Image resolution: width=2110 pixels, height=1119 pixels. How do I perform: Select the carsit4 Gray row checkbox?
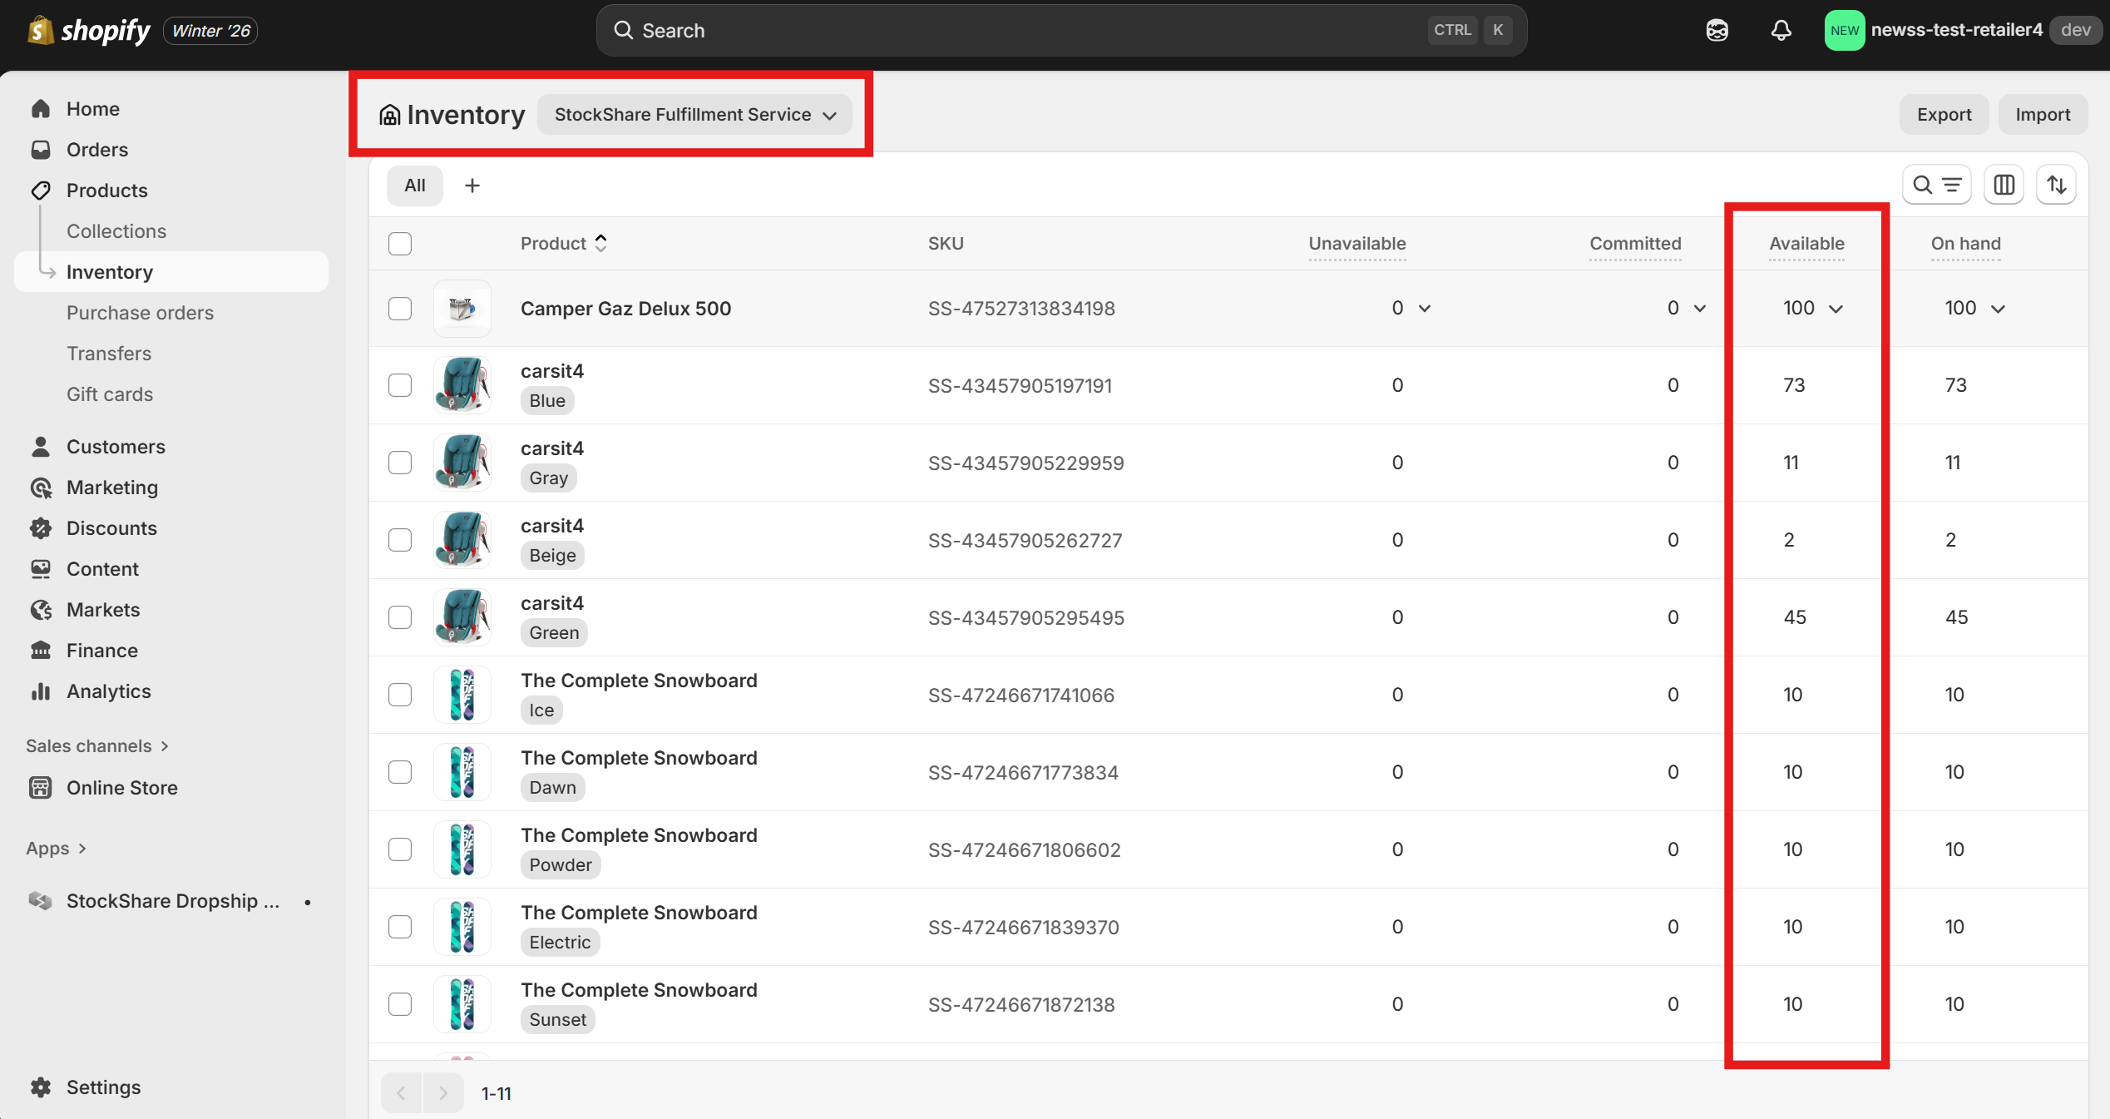coord(400,463)
